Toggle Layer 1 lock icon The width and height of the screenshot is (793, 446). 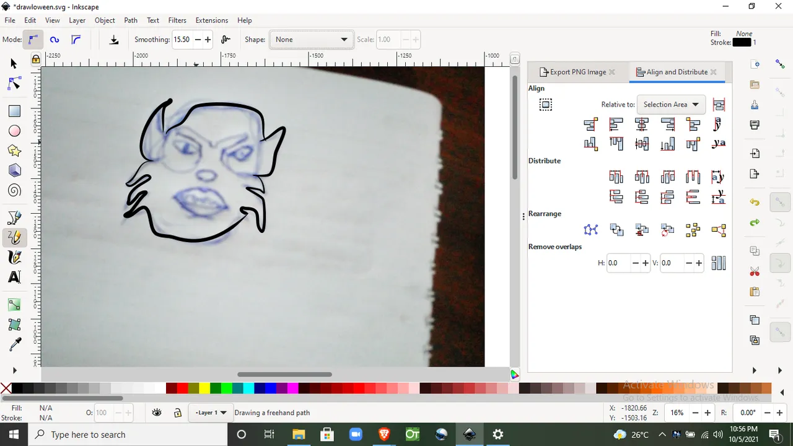click(177, 413)
